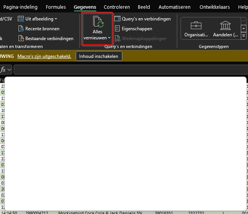Open the Ontwikkelaars tab
Viewport: 248px width, 214px height.
tap(215, 7)
